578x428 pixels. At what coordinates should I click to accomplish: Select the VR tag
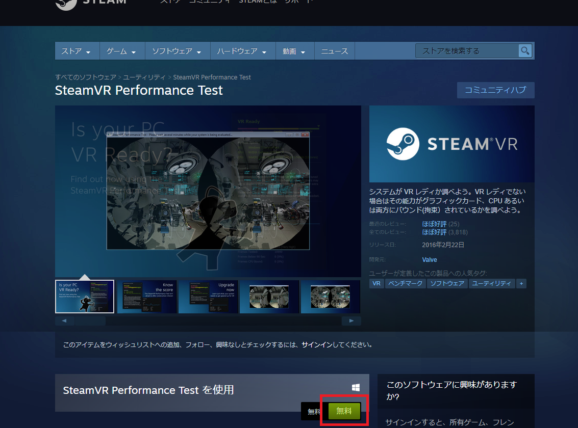coord(376,283)
